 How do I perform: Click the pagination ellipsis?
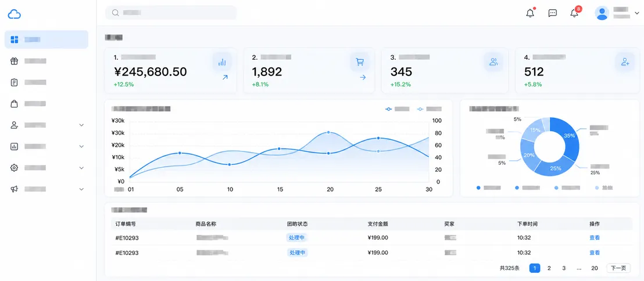coord(579,268)
